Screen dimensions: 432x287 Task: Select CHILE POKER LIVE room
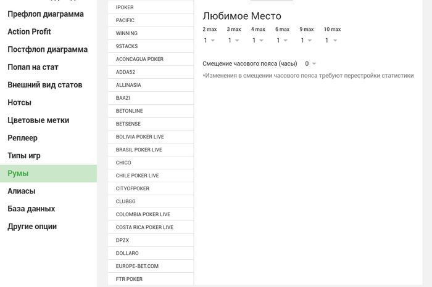151,176
